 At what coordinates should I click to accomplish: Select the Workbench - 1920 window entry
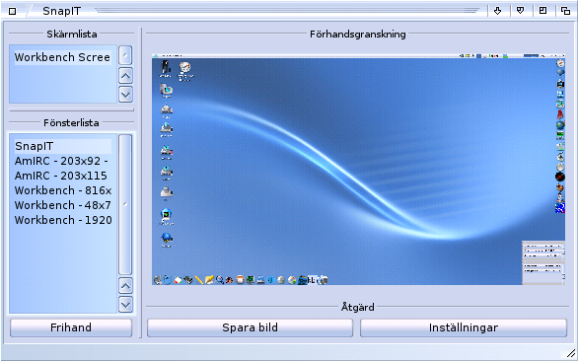point(63,220)
